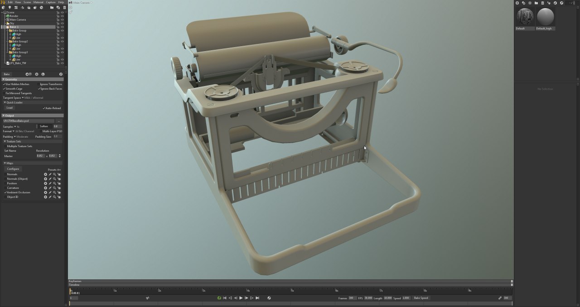The image size is (580, 307).
Task: Duplicate selected scene object
Action: tap(58, 7)
